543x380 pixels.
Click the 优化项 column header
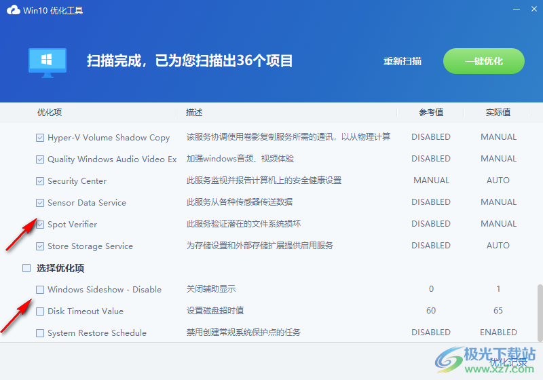pos(50,113)
